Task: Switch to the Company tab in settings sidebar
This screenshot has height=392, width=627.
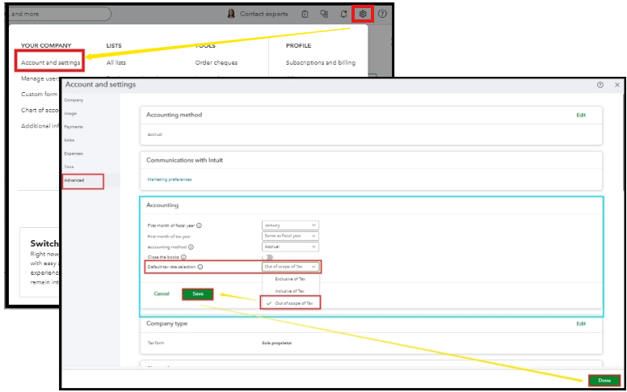Action: coord(74,100)
